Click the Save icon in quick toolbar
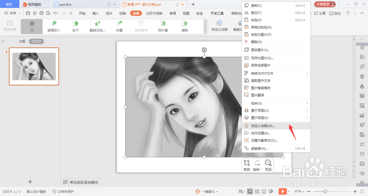The height and width of the screenshot is (196, 368). (28, 13)
